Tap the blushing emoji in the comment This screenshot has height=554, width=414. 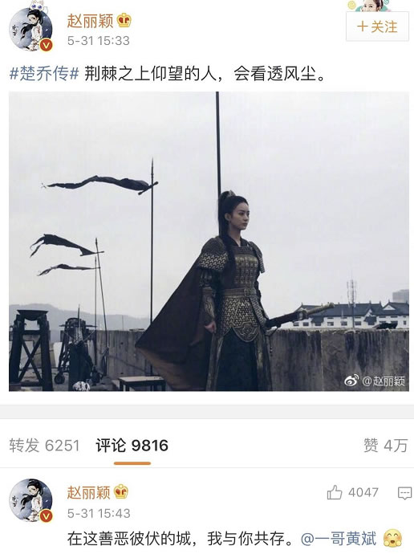392,539
